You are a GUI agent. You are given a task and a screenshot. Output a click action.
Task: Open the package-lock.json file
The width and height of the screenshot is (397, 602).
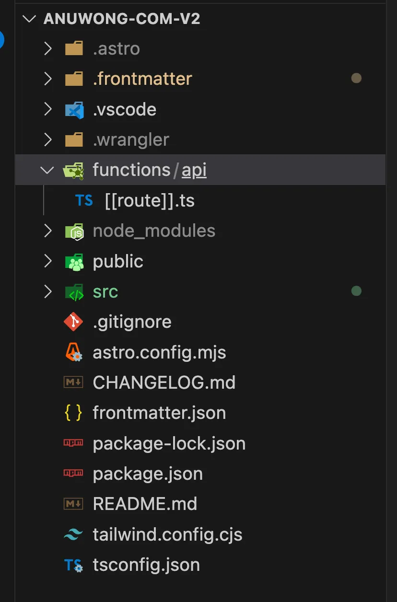[x=169, y=444]
